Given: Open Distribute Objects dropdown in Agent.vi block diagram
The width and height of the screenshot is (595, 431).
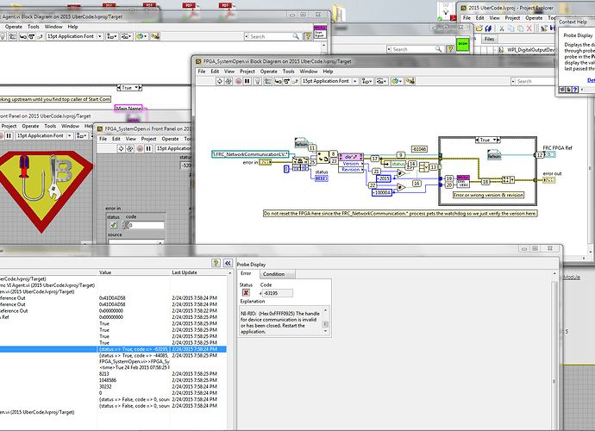Looking at the screenshot, I should [x=126, y=36].
